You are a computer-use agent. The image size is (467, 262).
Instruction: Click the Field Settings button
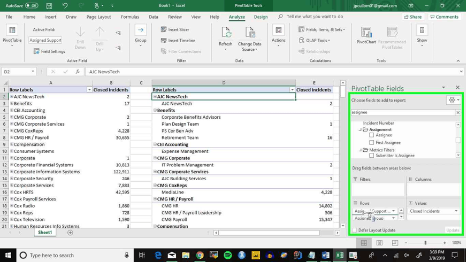(x=49, y=51)
